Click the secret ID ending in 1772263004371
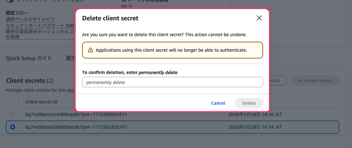352x148 pixels. pos(76,114)
